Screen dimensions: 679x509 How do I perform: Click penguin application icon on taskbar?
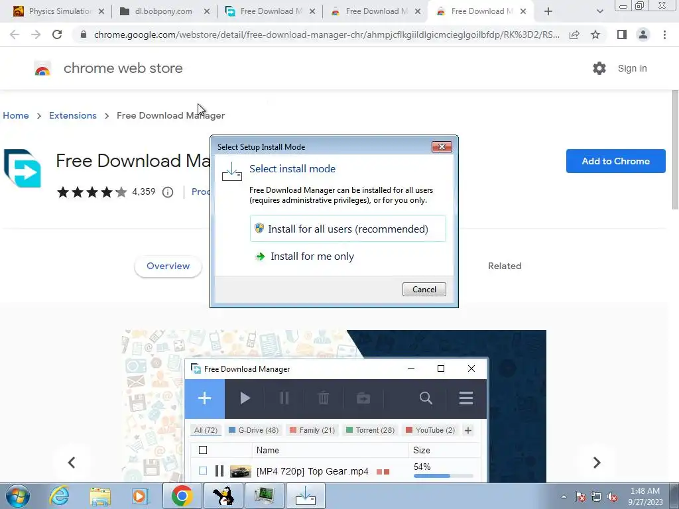(x=223, y=496)
